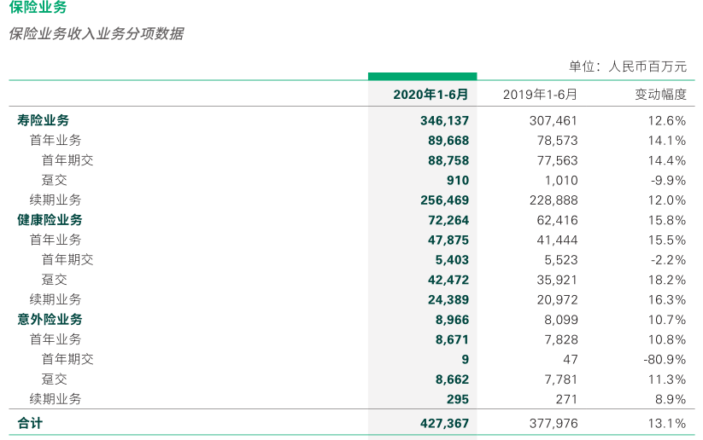Click the 256,469 续期业务 value
The height and width of the screenshot is (440, 703).
tap(444, 200)
